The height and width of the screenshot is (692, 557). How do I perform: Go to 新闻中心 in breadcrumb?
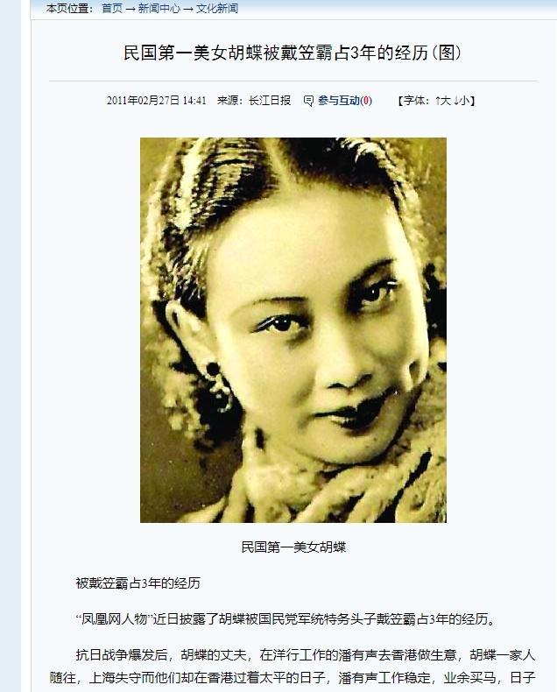159,8
